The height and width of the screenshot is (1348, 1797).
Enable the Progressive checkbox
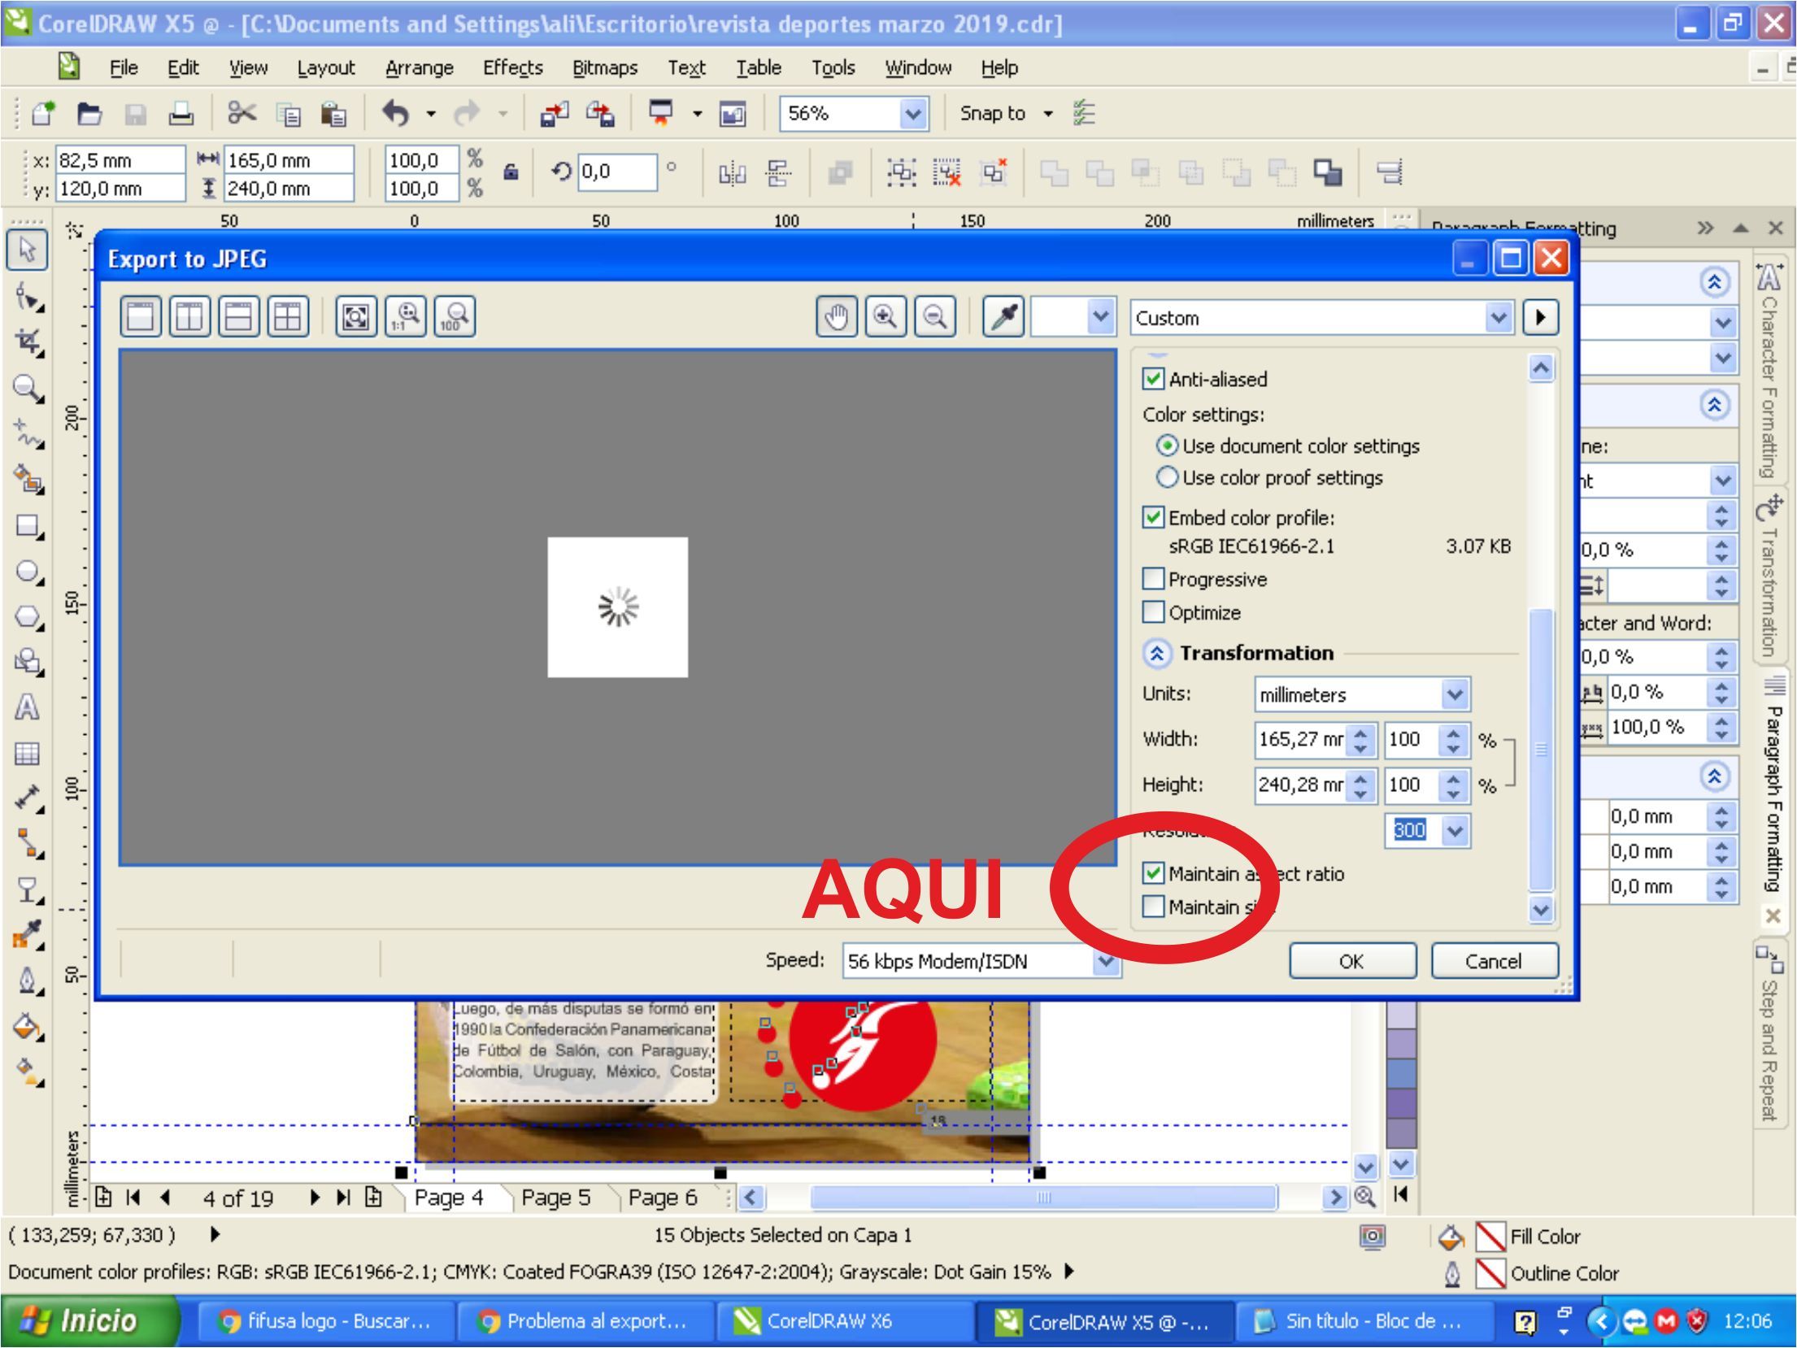[x=1153, y=579]
